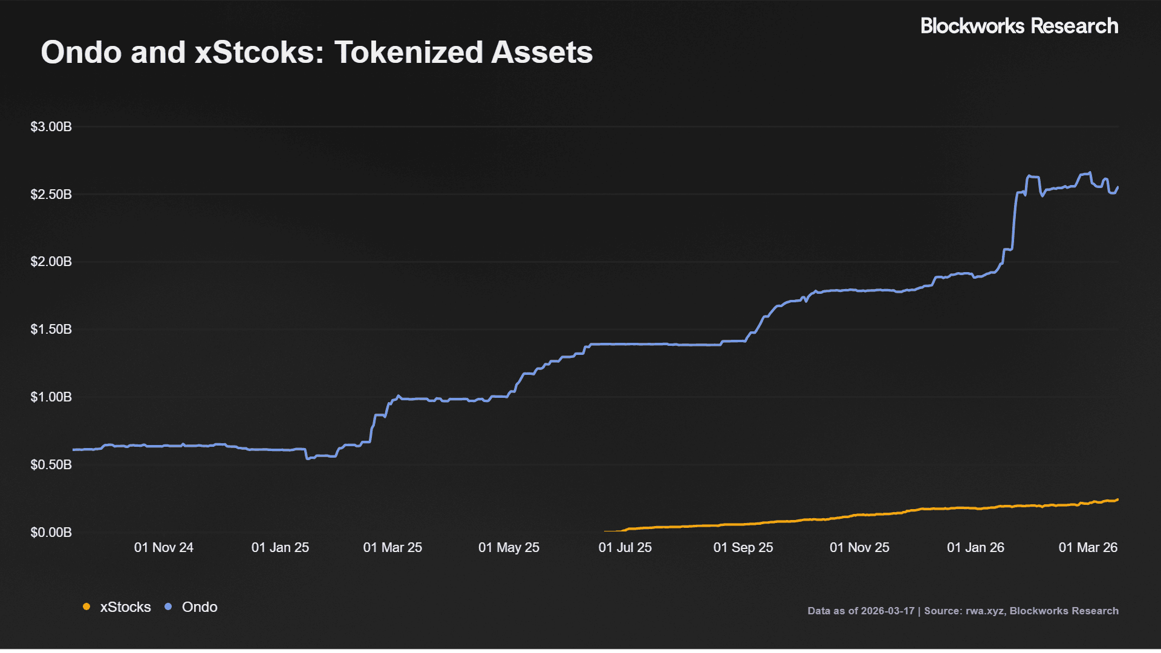Viewport: 1161px width, 653px height.
Task: Select the 01 Jul 25 x-axis label
Action: click(x=625, y=548)
